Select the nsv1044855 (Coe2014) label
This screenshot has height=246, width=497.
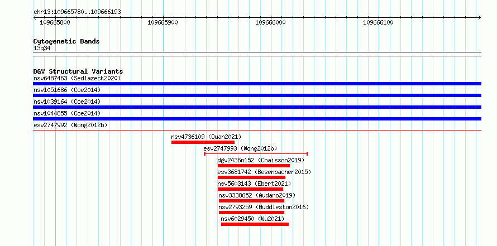(x=67, y=113)
